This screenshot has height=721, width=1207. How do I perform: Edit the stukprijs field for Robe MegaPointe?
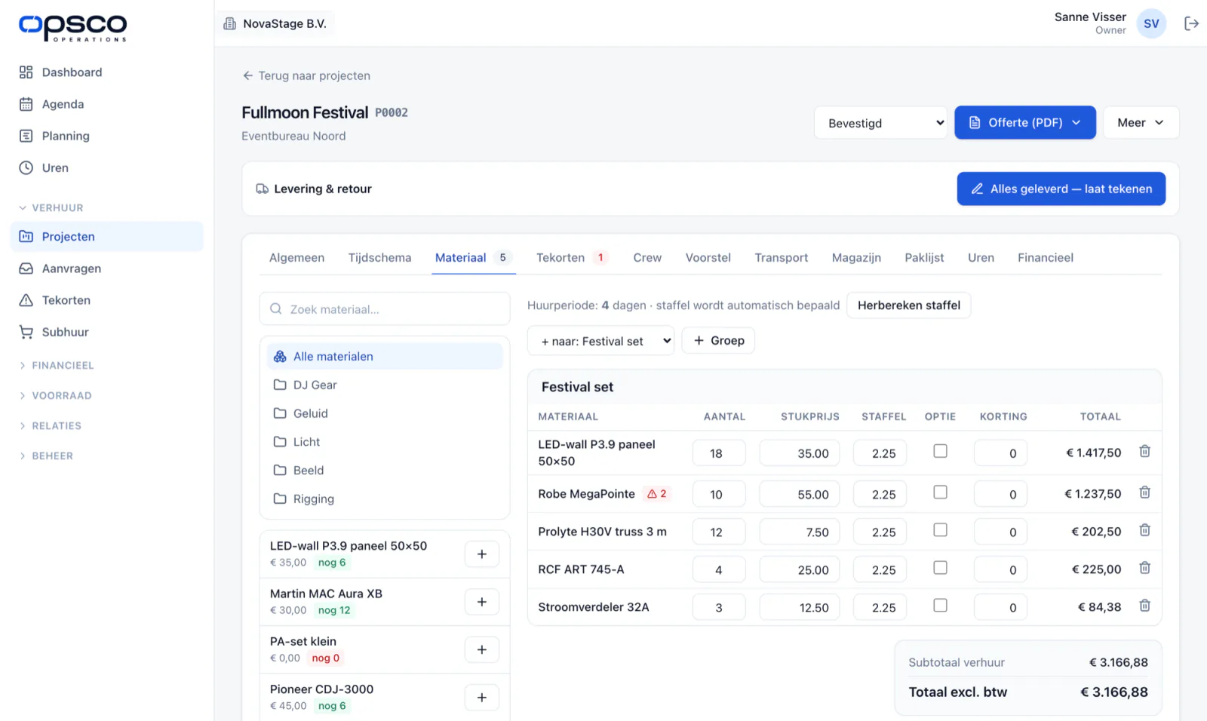799,495
